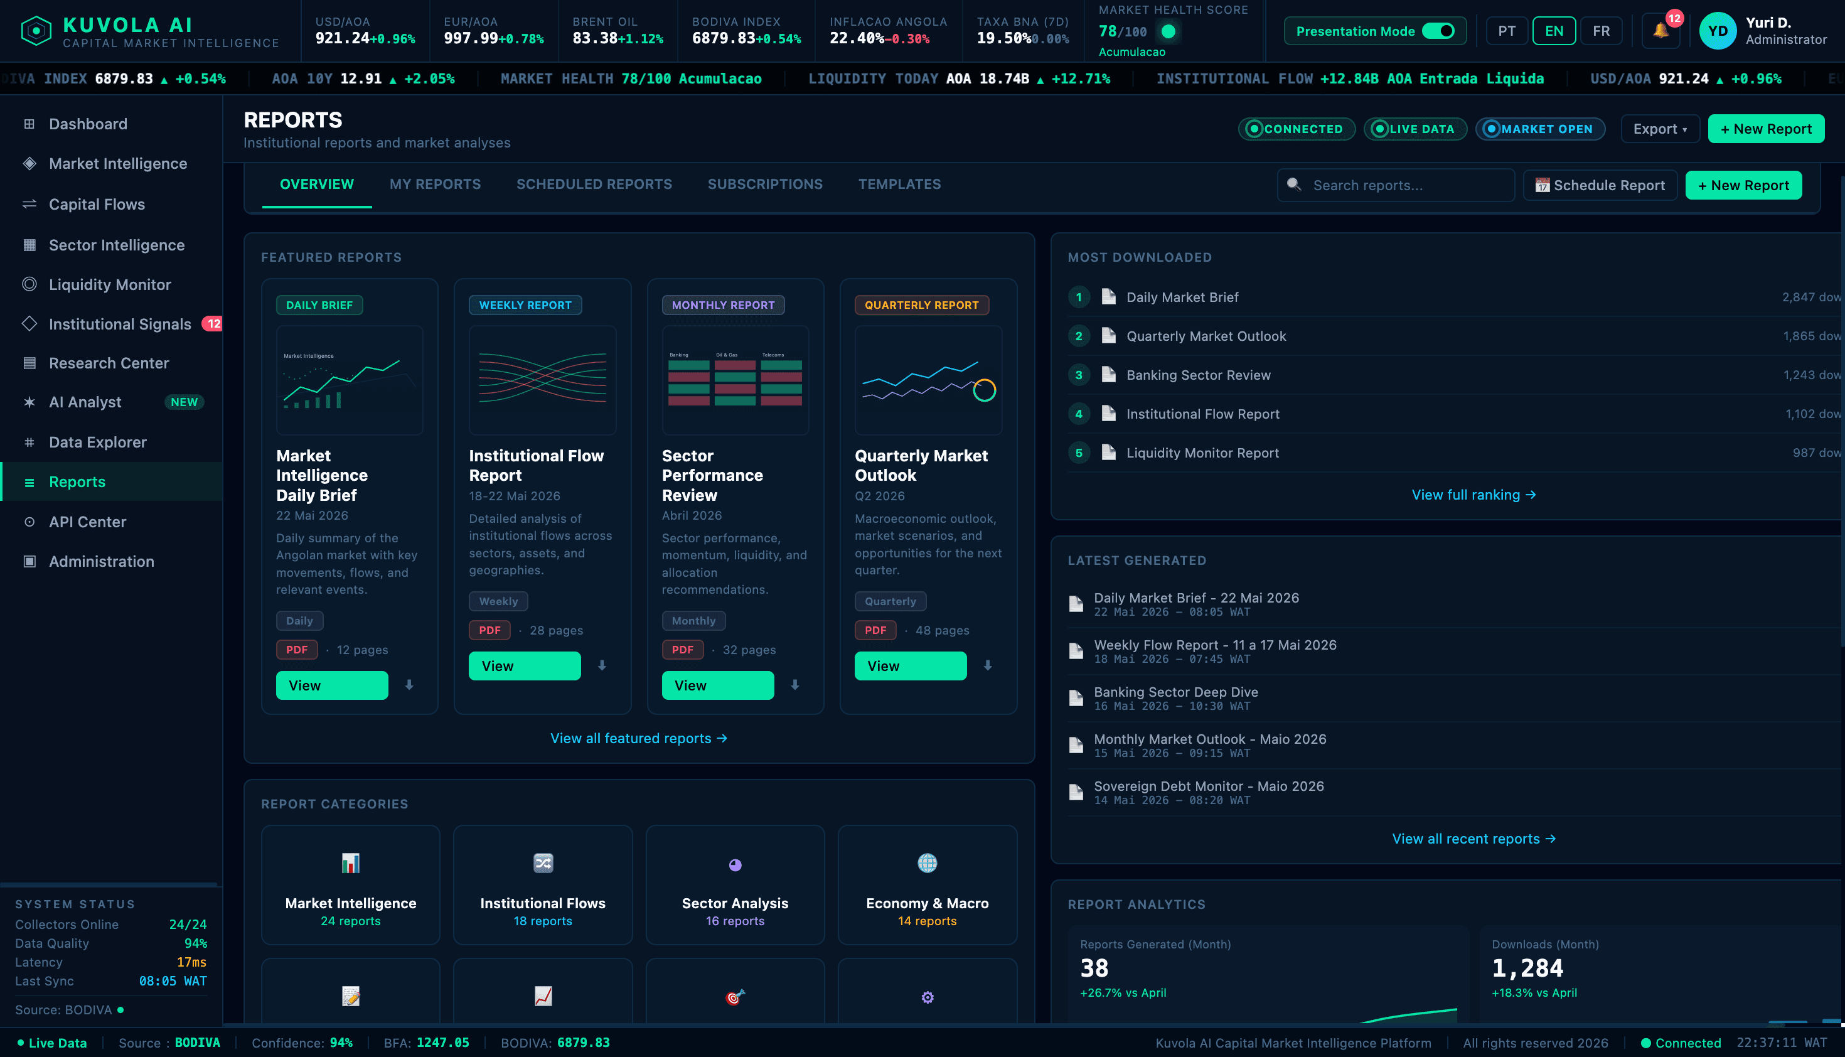Open Sovereign Debt Monitor - Maio 2026
Image resolution: width=1845 pixels, height=1057 pixels.
tap(1455, 793)
